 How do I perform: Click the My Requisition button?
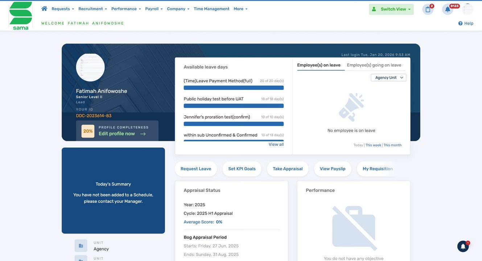point(378,169)
